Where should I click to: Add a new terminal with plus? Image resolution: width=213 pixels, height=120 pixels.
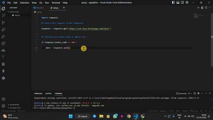(x=189, y=93)
